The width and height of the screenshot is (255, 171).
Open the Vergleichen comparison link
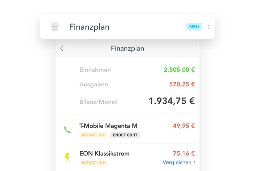pos(177,162)
